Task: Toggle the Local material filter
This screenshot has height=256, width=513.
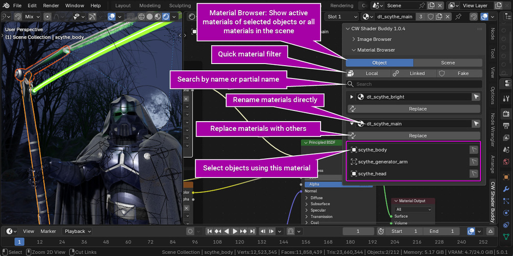Action: [368, 73]
